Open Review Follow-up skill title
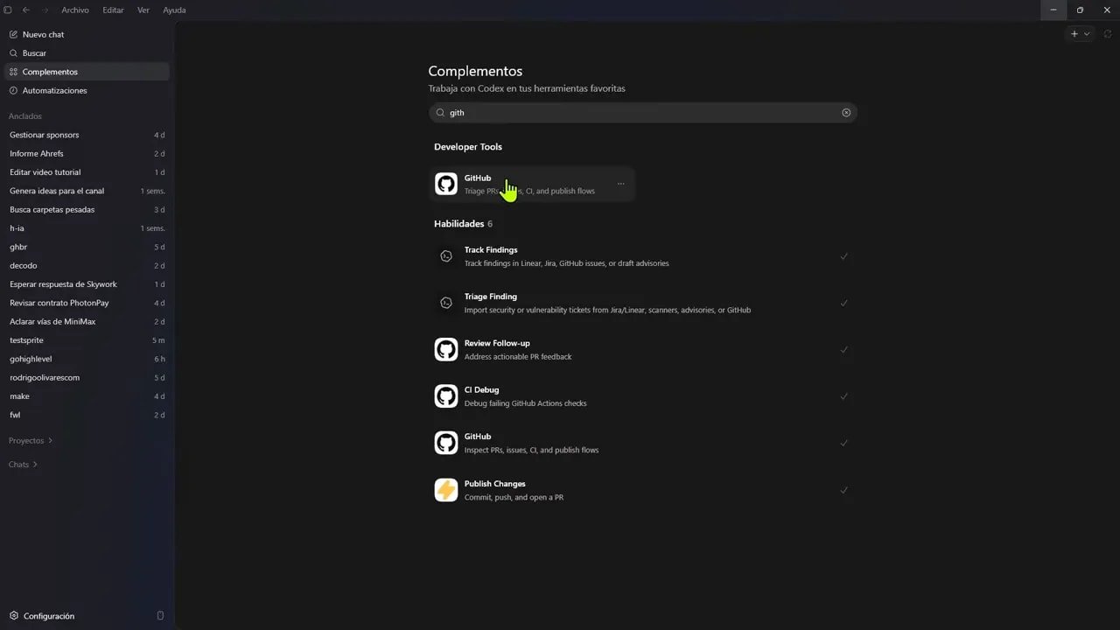 (x=497, y=343)
